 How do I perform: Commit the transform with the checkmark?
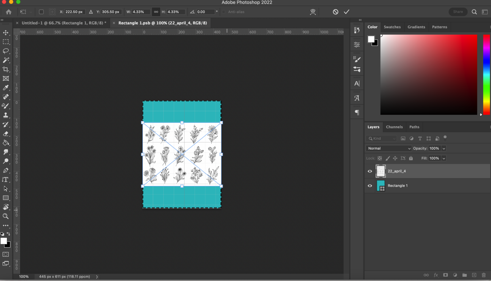click(x=347, y=11)
